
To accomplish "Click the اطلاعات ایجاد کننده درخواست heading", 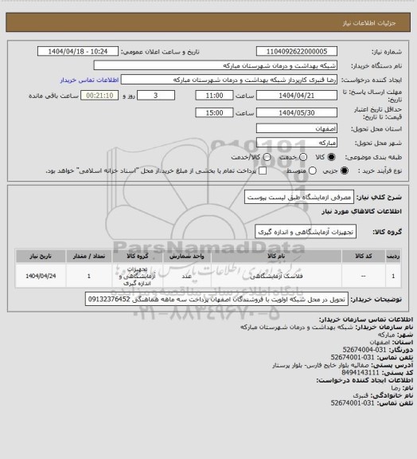I will pos(364,380).
